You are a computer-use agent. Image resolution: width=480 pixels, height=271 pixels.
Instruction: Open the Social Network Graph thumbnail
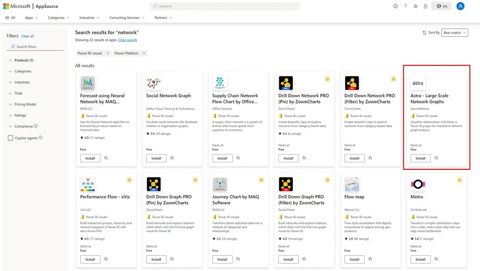tap(154, 83)
